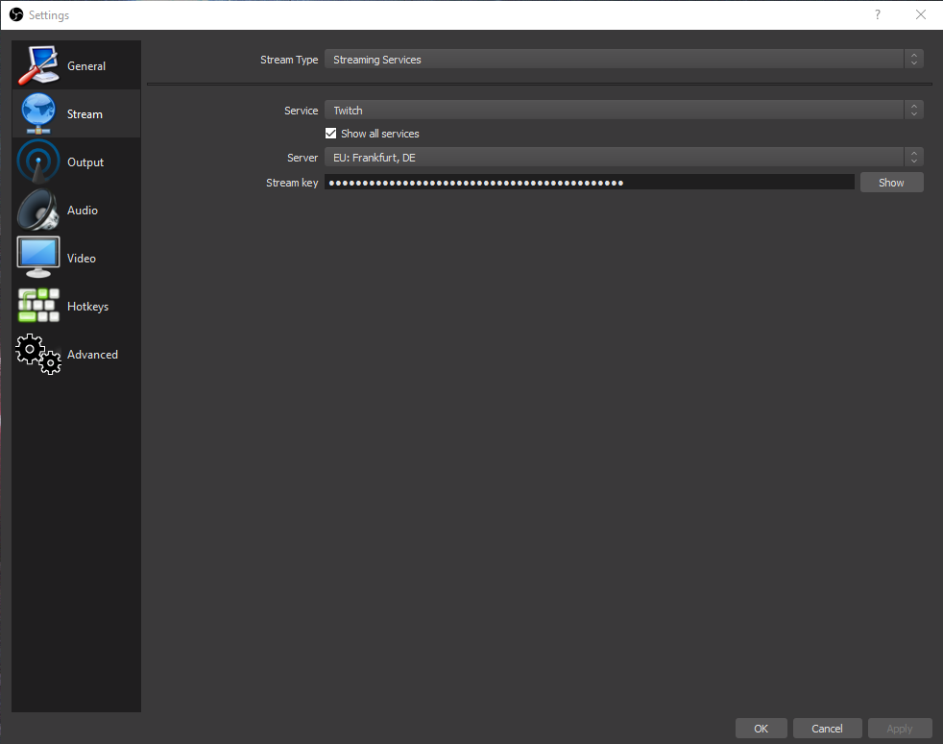
Task: Open Hotkeys settings label
Action: coord(87,307)
